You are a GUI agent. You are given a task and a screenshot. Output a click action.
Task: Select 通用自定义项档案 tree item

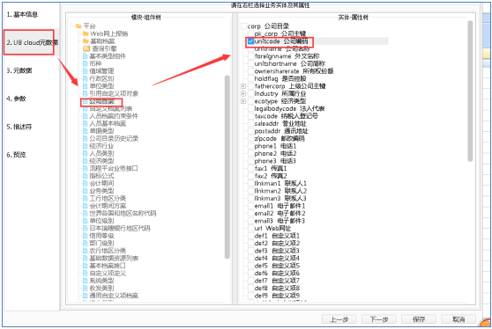[114, 296]
